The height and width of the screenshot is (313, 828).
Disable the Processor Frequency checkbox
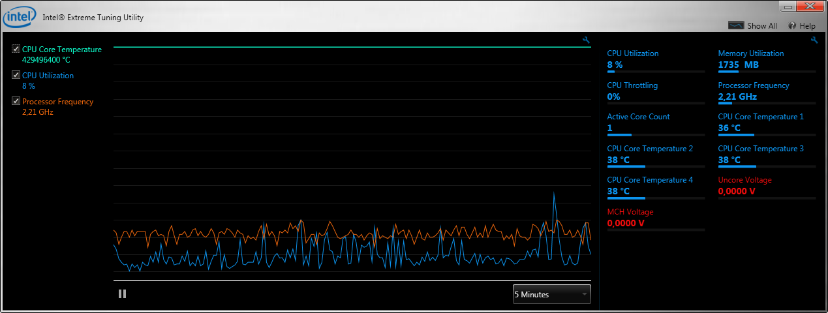tap(16, 101)
